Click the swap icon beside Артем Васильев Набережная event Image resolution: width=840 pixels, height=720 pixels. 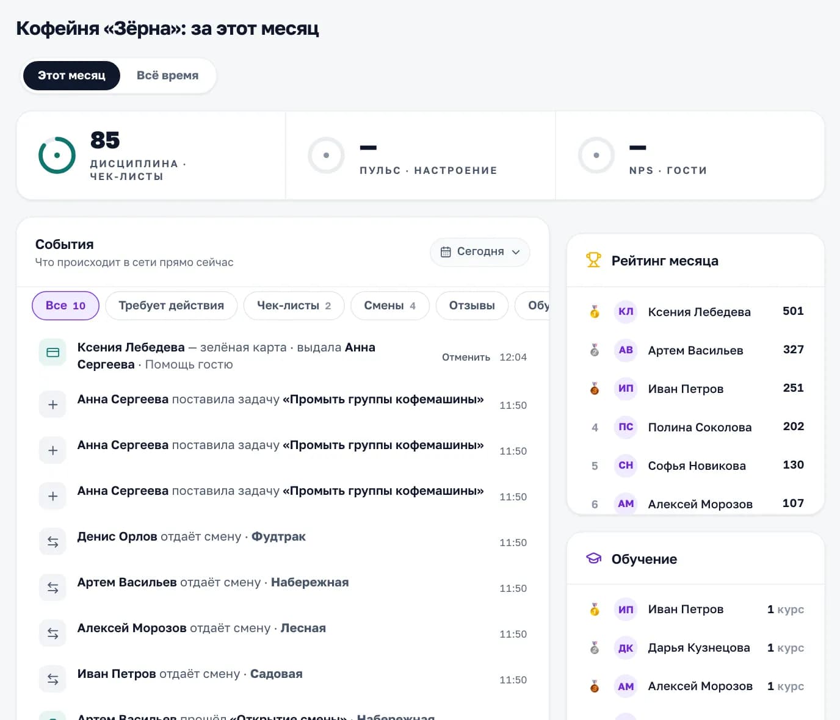(x=52, y=588)
